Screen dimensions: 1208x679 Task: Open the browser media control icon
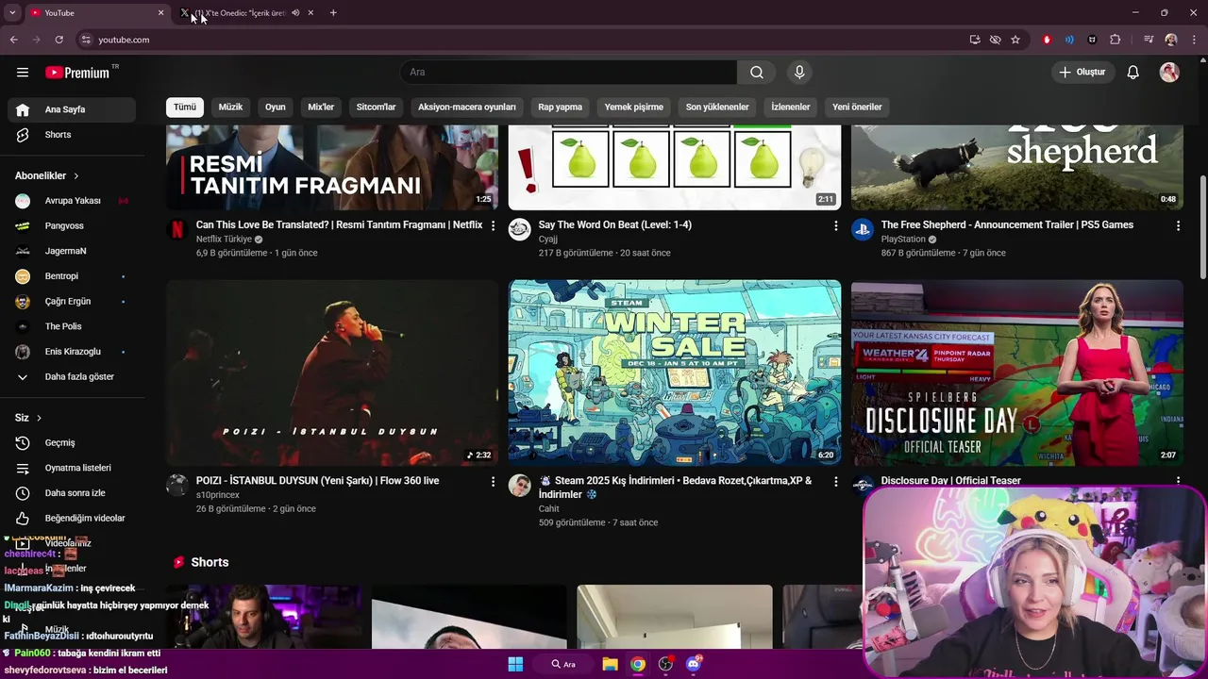point(1149,40)
